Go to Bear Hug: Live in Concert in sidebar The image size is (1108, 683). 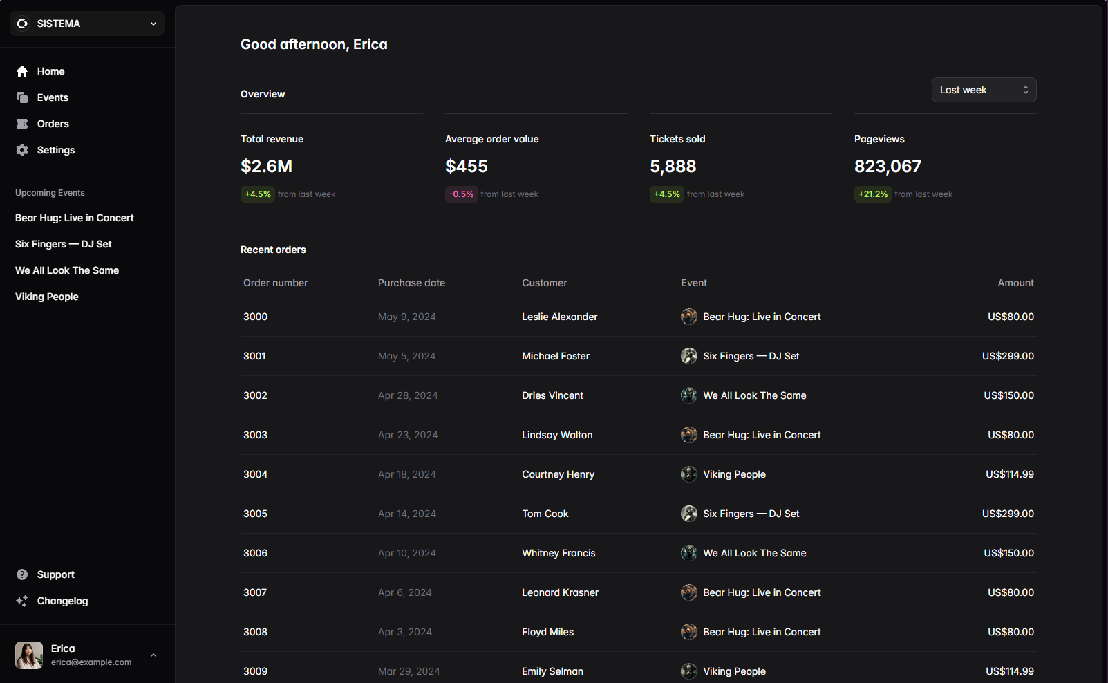coord(75,218)
